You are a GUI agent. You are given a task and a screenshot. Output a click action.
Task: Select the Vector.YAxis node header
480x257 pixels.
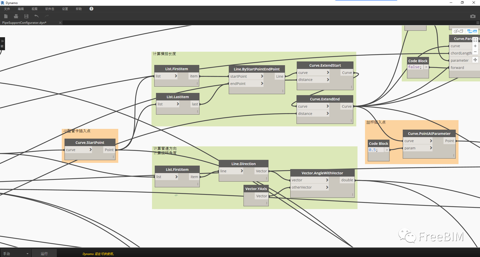click(256, 189)
